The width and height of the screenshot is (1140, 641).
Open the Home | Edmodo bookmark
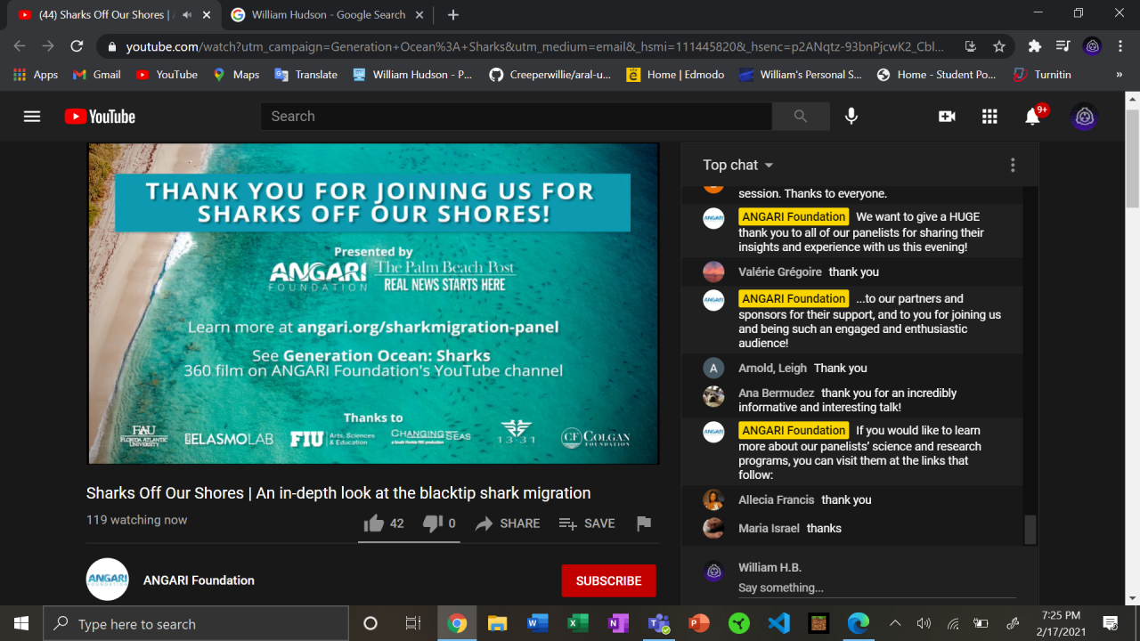[x=675, y=75]
